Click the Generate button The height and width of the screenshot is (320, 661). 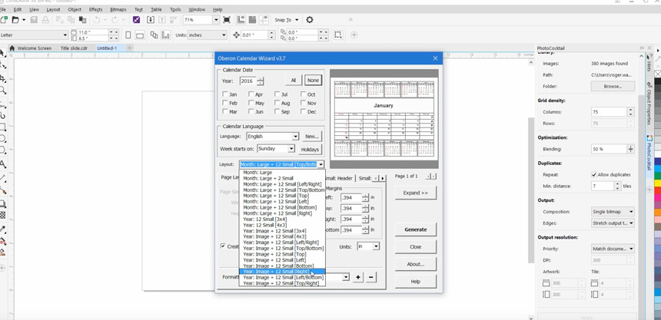point(416,229)
